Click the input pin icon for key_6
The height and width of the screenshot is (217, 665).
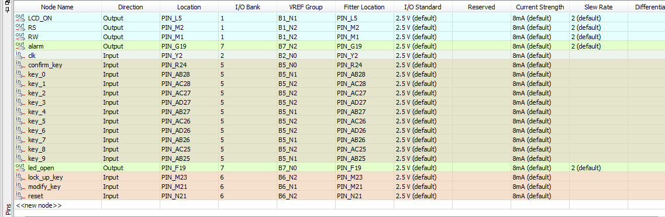pos(20,130)
